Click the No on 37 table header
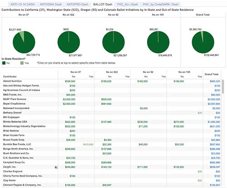The image size is (227, 188). pyautogui.click(x=76, y=72)
